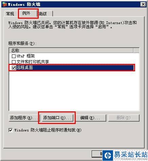148x161 pixels.
Task: Click the highlighted 远程桌面 row text
Action: [x=25, y=68]
